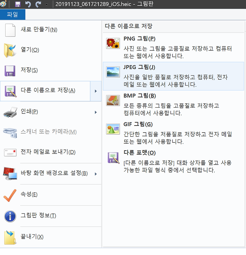
Task: Click the printer icon for 인쇄
Action: [10, 112]
